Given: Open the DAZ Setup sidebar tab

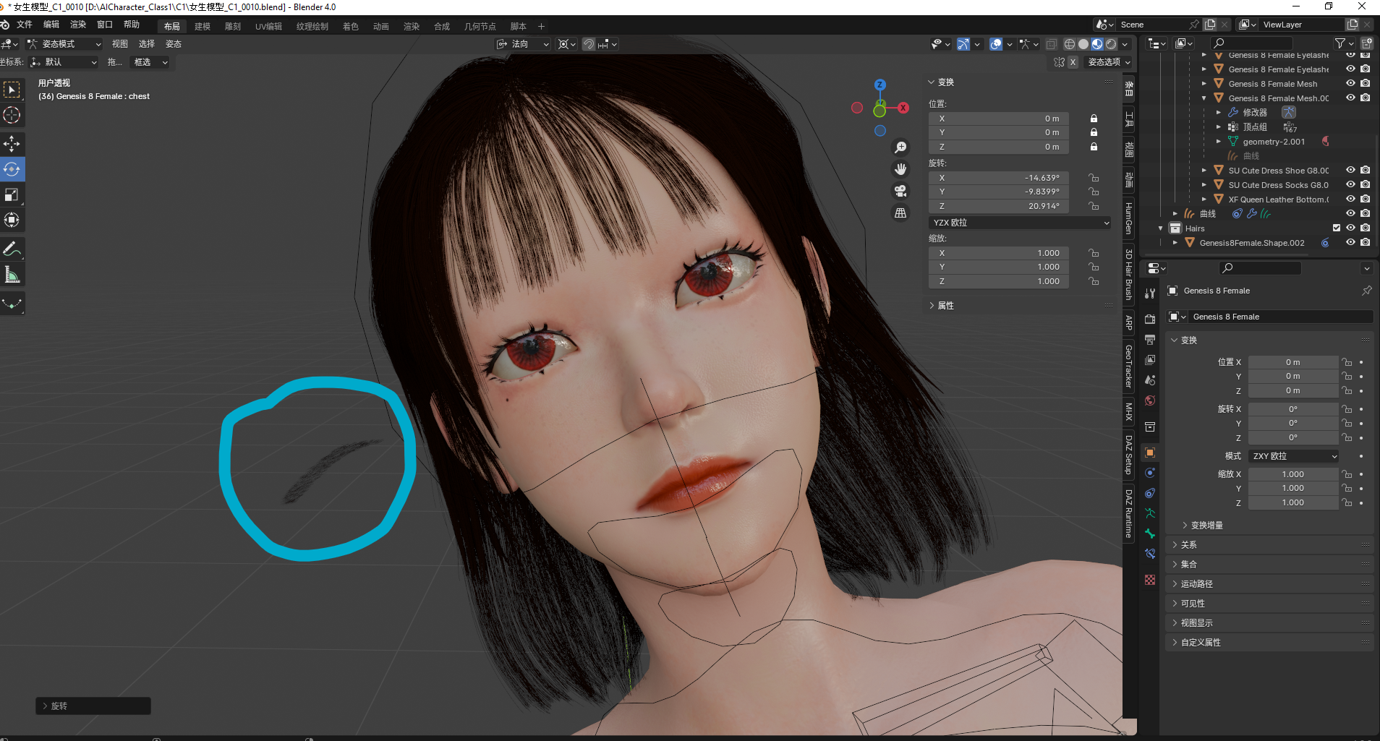Looking at the screenshot, I should click(1128, 455).
